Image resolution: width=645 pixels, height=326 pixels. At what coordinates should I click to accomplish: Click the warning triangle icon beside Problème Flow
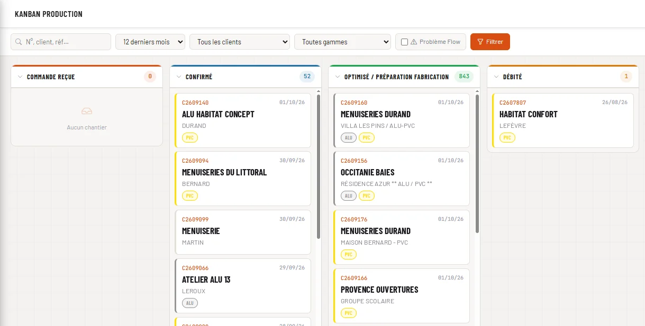414,42
